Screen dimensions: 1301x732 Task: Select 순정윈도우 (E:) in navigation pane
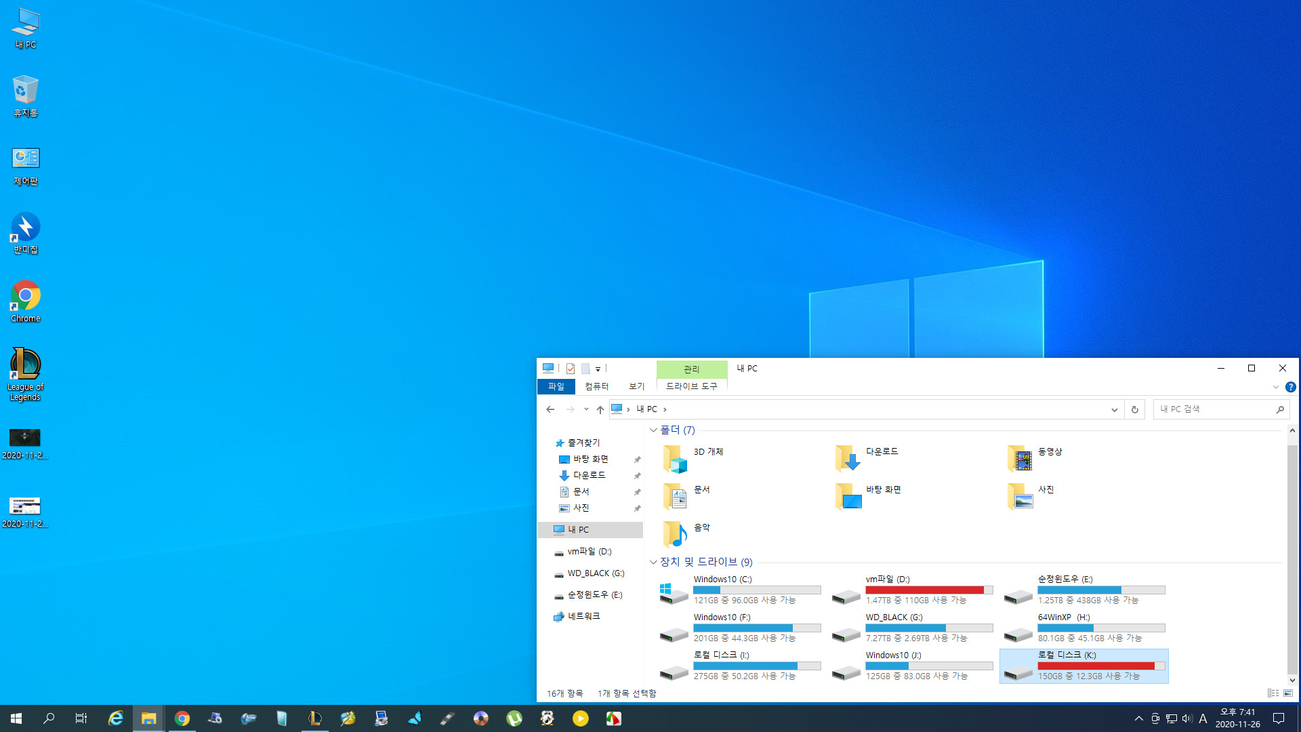click(588, 595)
